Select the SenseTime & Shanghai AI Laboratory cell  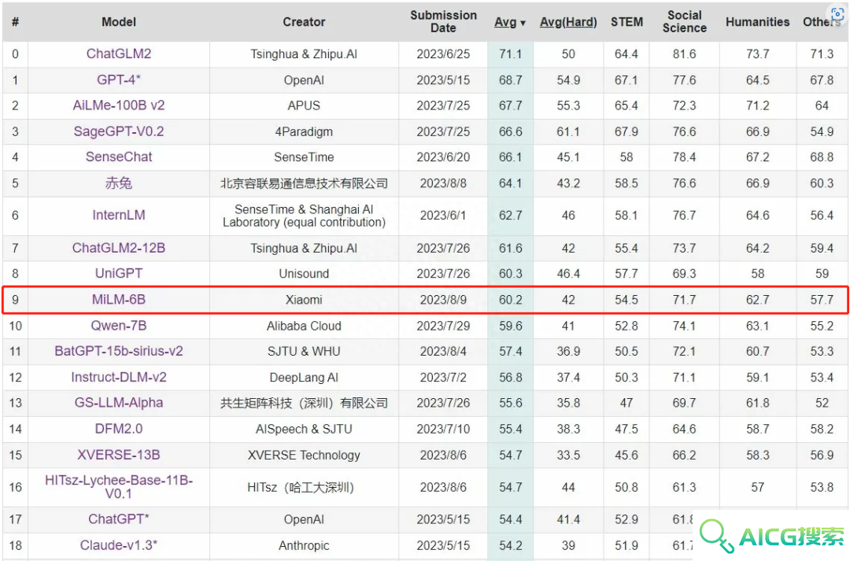coord(304,215)
